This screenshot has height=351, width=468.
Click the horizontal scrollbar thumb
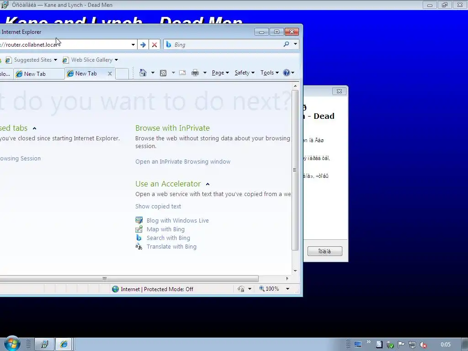[129, 278]
